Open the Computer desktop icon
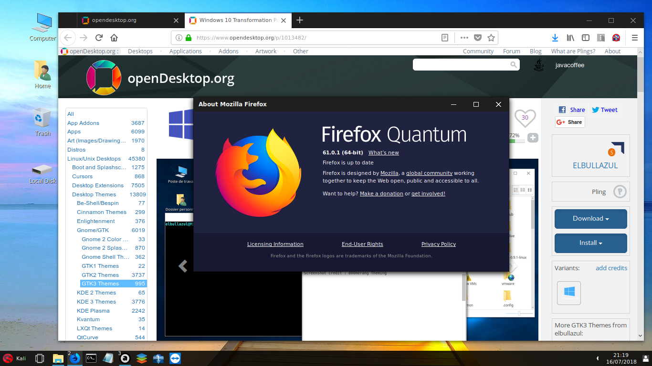 (43, 27)
